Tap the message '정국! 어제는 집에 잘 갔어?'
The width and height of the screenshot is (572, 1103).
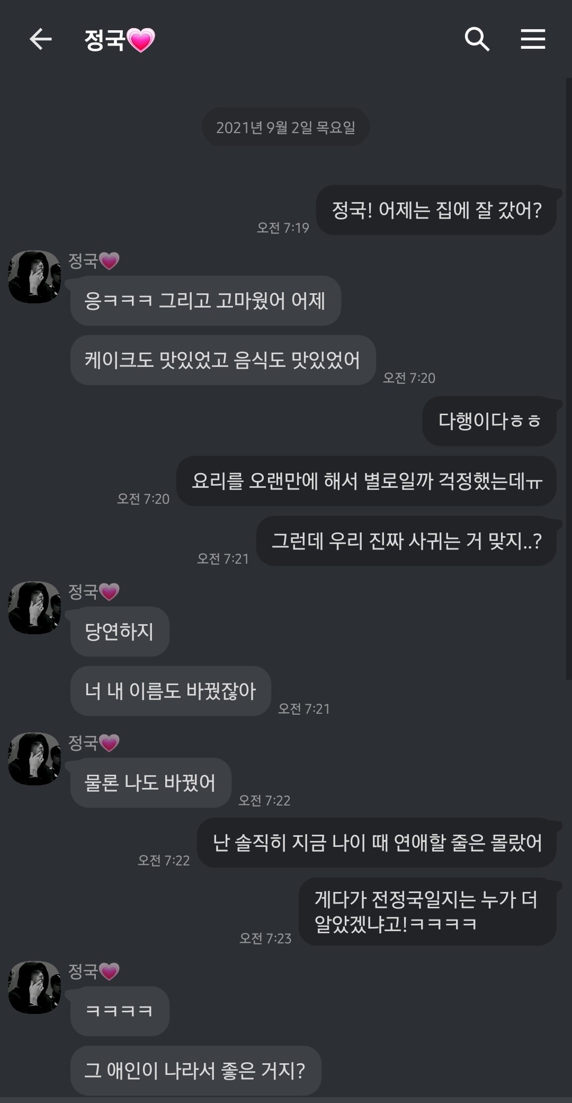pyautogui.click(x=436, y=210)
